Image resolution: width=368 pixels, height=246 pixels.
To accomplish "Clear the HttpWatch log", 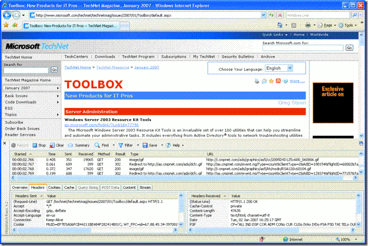I will pos(57,145).
